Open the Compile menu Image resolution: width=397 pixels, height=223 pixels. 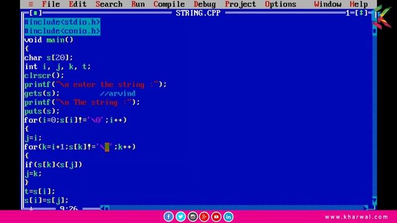tap(169, 4)
